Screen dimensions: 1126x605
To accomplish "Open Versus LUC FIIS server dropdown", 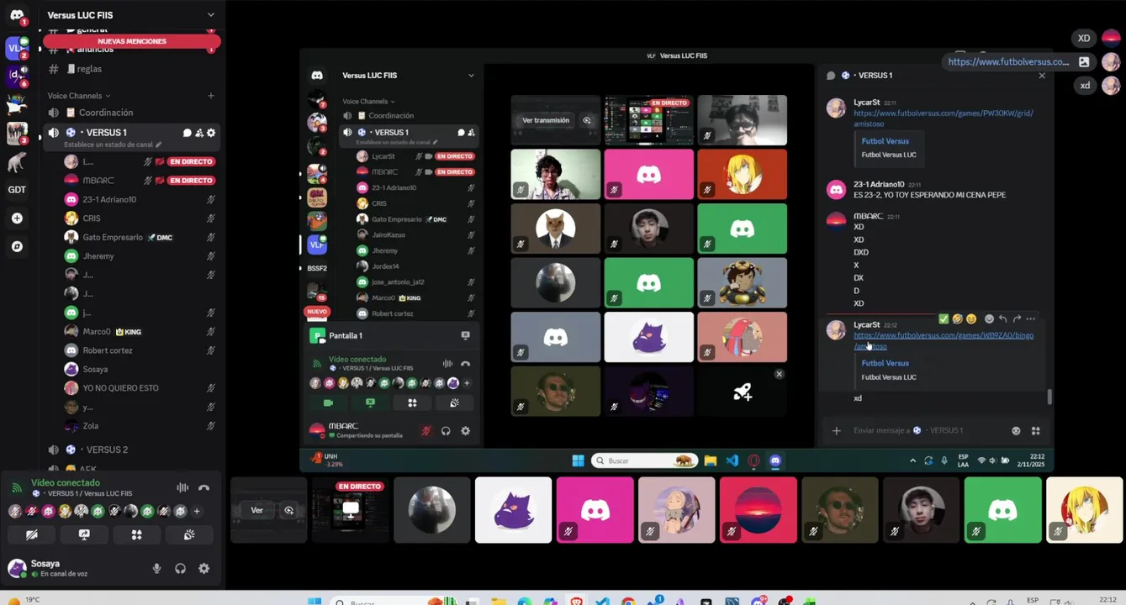I will point(211,15).
